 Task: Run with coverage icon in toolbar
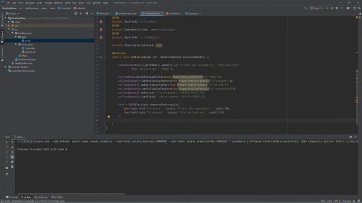(337, 8)
